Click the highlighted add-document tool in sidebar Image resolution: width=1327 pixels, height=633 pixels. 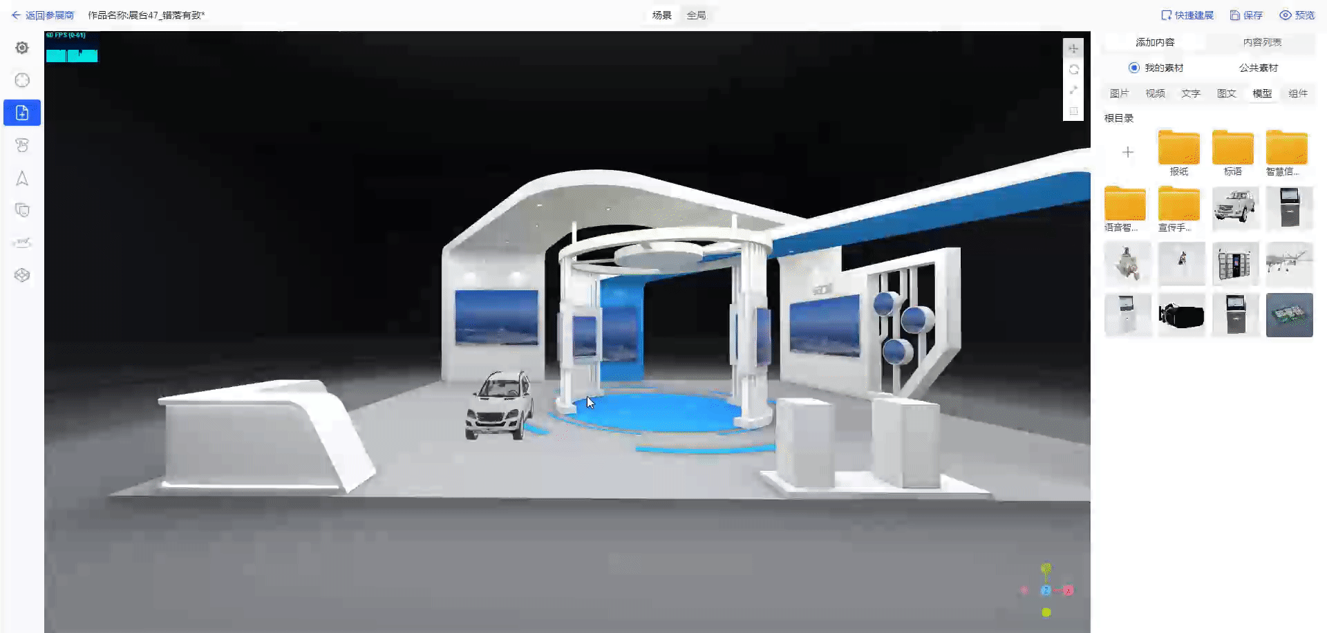22,112
